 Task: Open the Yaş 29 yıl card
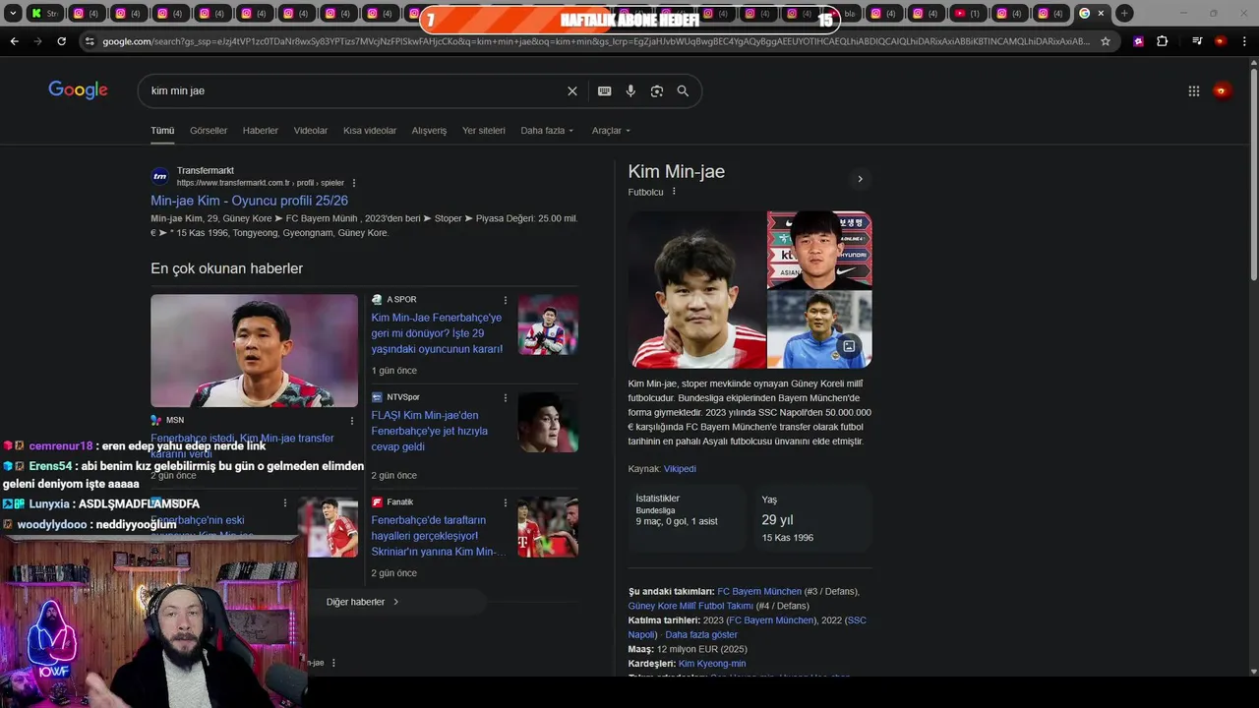[x=812, y=518]
